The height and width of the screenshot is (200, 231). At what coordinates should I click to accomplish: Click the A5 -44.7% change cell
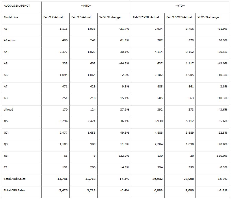(x=124, y=63)
